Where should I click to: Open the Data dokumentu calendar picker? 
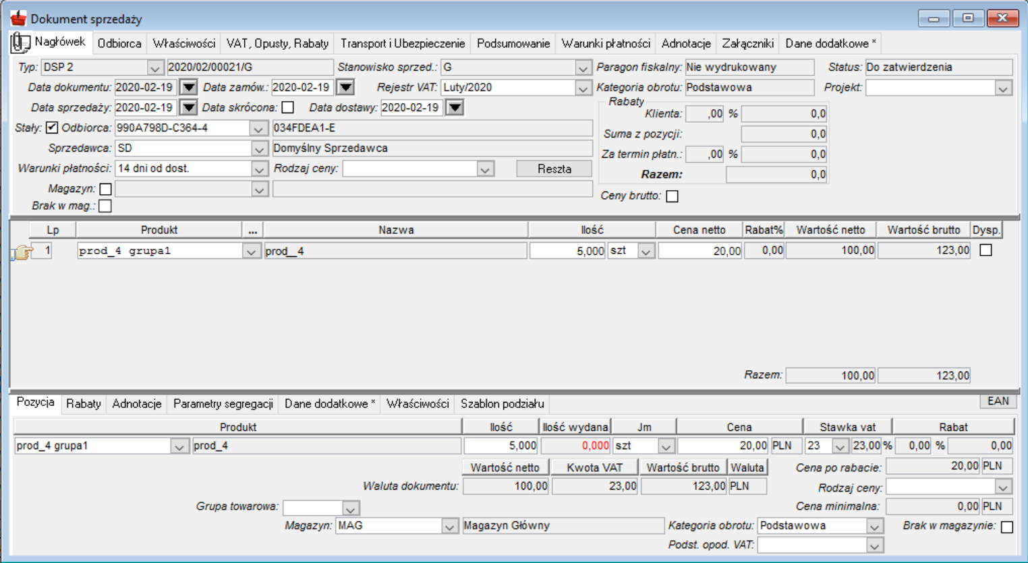click(189, 87)
